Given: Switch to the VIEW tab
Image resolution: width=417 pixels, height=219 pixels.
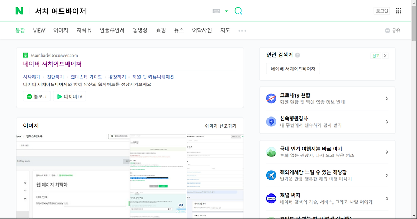Looking at the screenshot, I should [39, 30].
